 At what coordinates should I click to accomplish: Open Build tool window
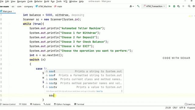47,104
